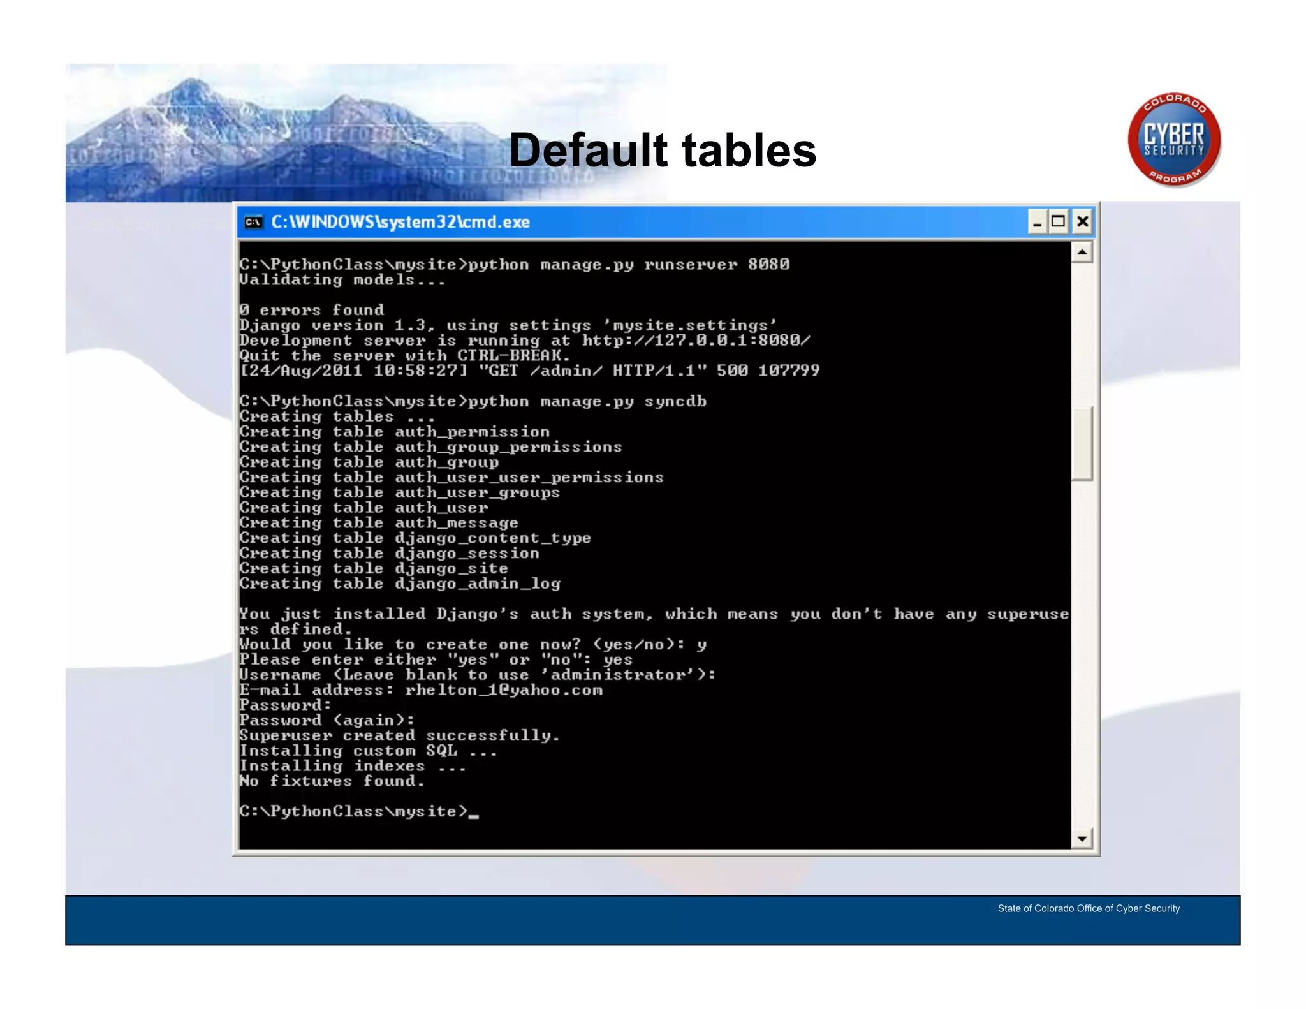Click the scrollbar up arrow

tap(1082, 253)
